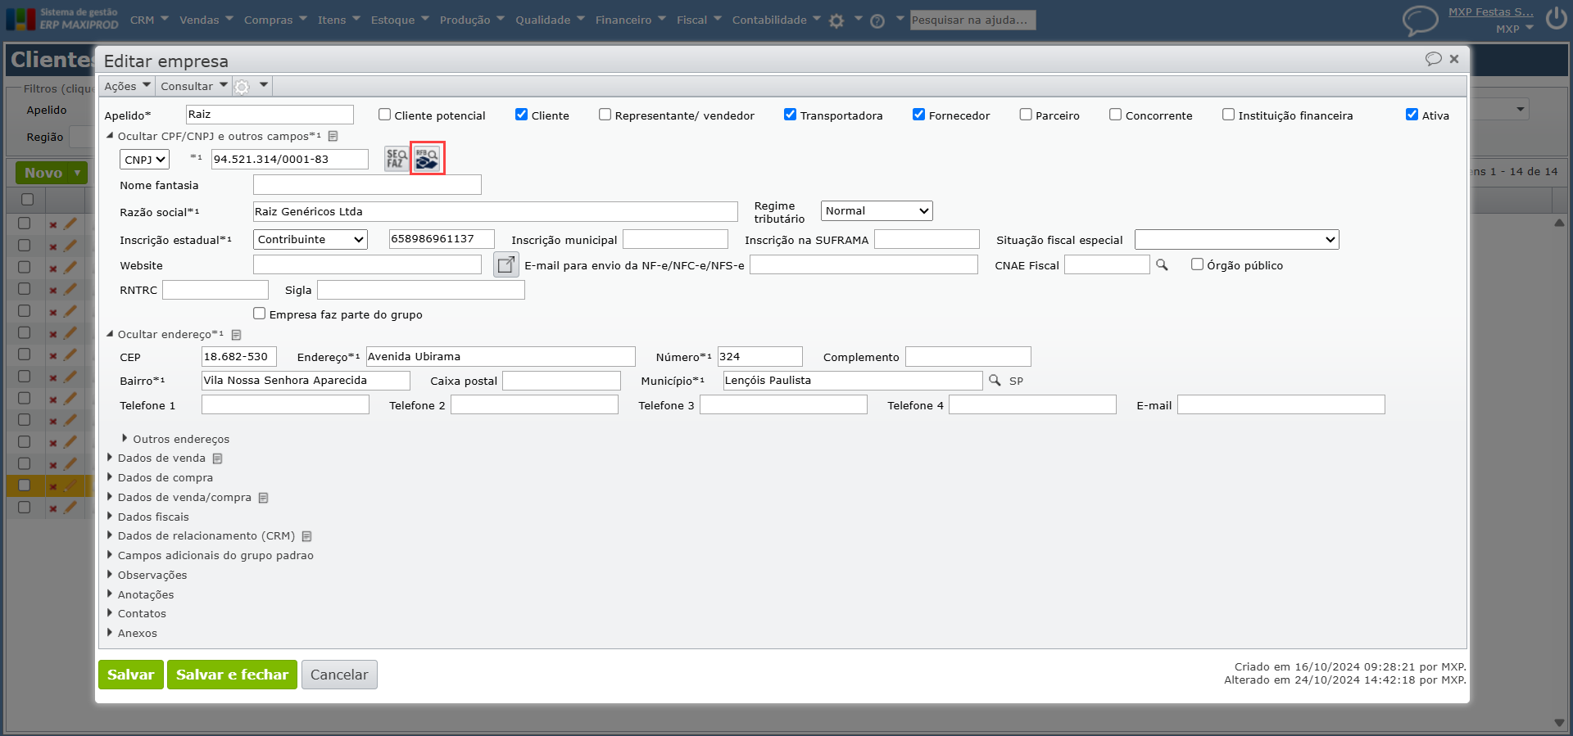1573x736 pixels.
Task: Click the CNAE Fiscal magnifier search icon
Action: click(x=1162, y=264)
